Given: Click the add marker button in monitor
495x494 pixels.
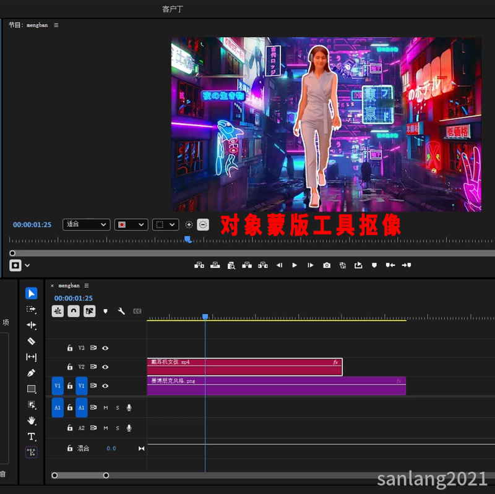Looking at the screenshot, I should pyautogui.click(x=374, y=265).
